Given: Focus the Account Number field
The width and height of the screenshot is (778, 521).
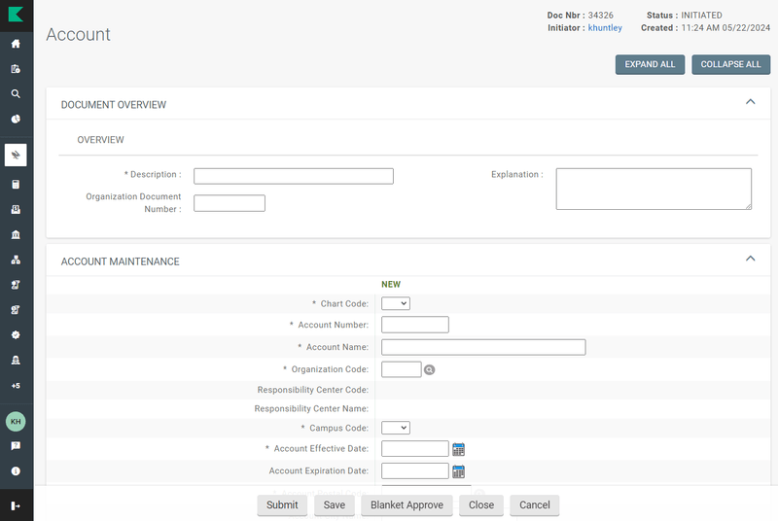Looking at the screenshot, I should (415, 325).
